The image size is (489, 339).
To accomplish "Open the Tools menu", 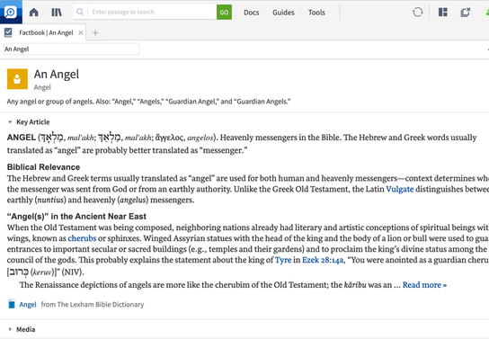I will (x=316, y=13).
